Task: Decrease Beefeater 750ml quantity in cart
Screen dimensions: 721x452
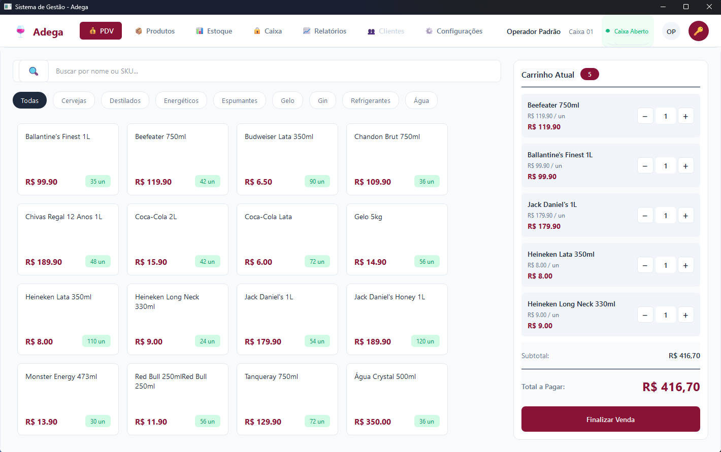Action: tap(645, 116)
